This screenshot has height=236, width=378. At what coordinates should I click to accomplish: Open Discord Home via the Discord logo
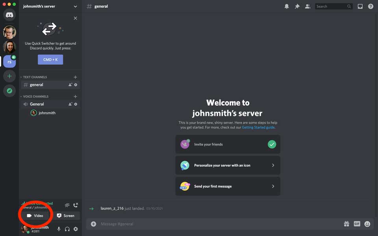coord(9,15)
